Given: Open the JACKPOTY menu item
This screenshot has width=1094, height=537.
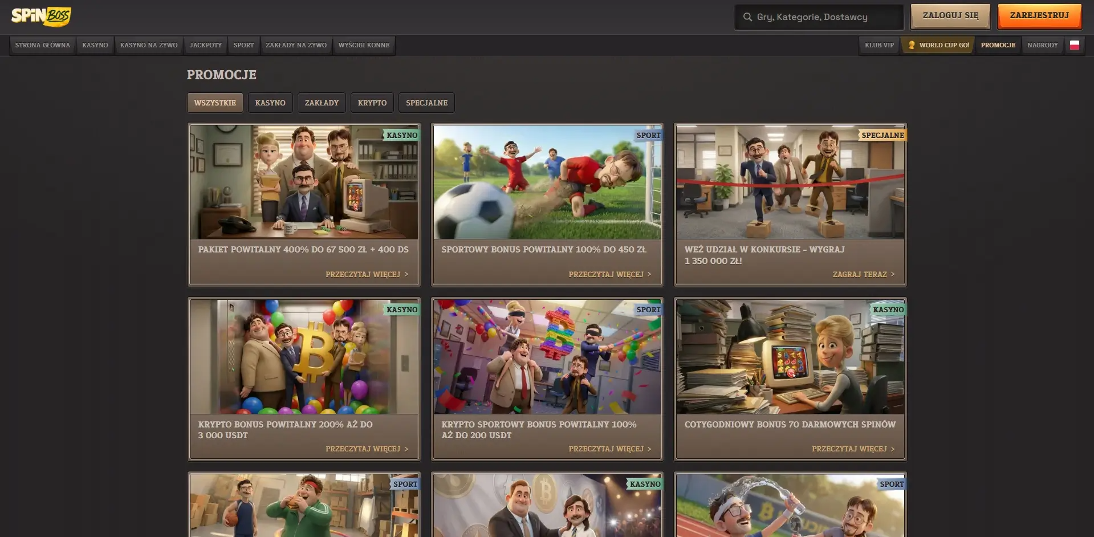Looking at the screenshot, I should [206, 45].
